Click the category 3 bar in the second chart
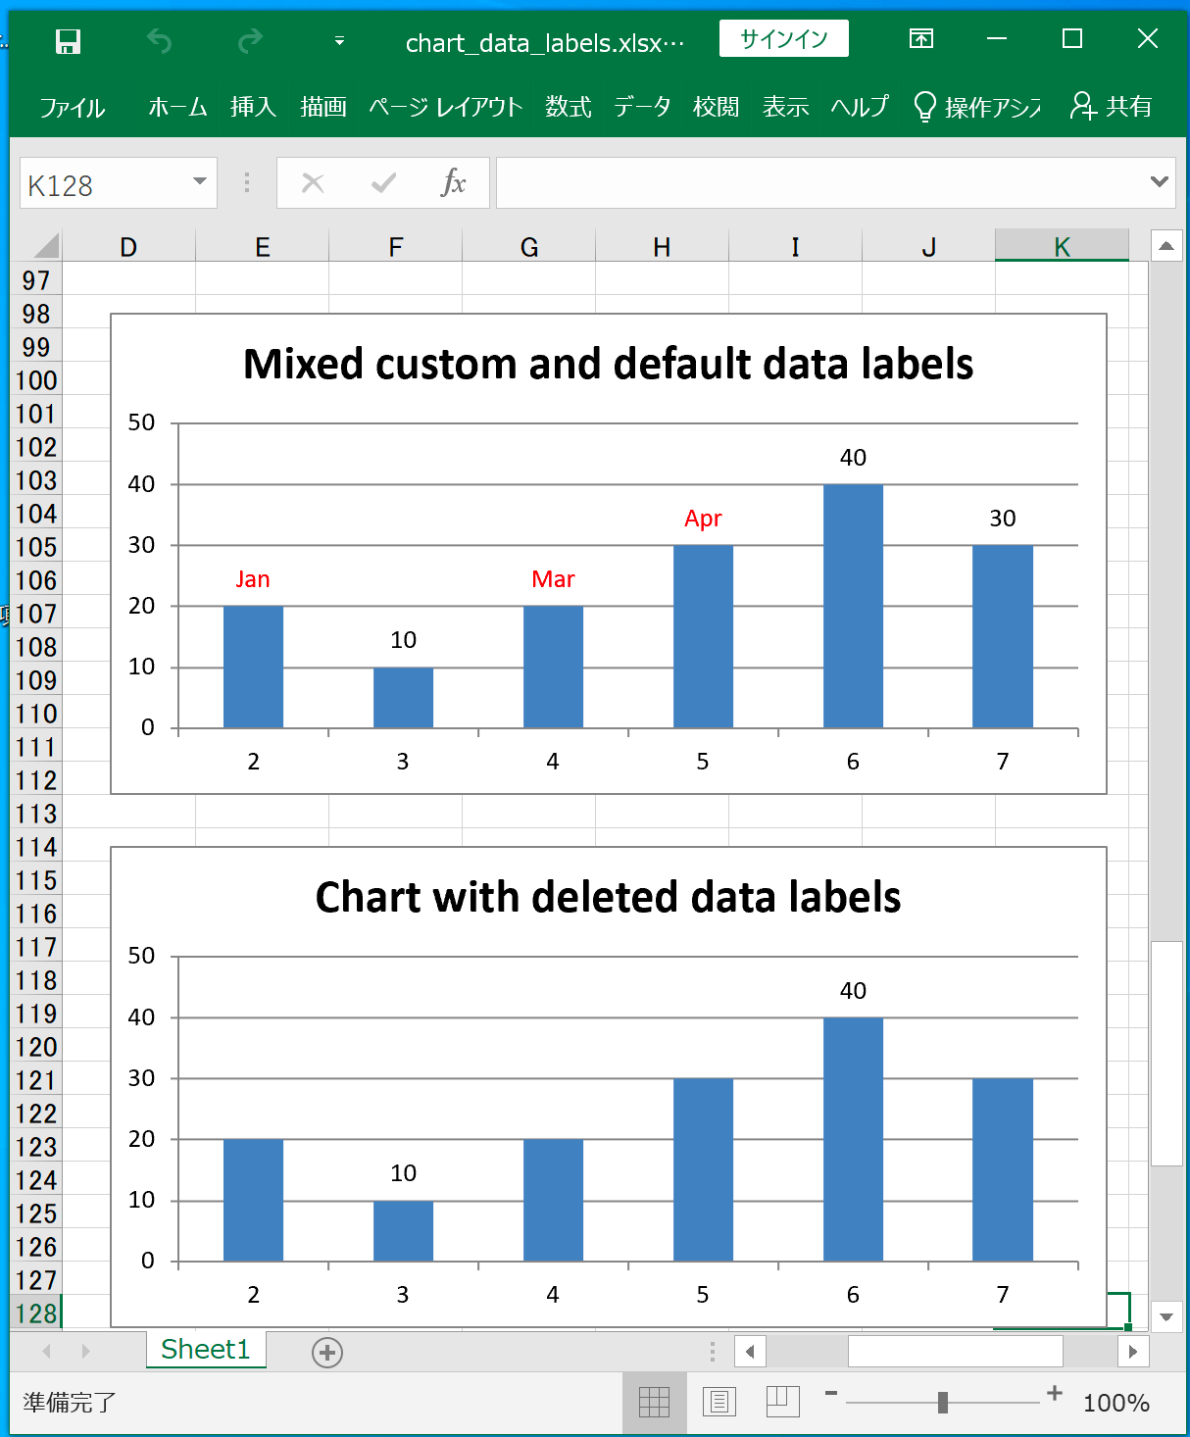This screenshot has height=1437, width=1190. [x=403, y=1230]
